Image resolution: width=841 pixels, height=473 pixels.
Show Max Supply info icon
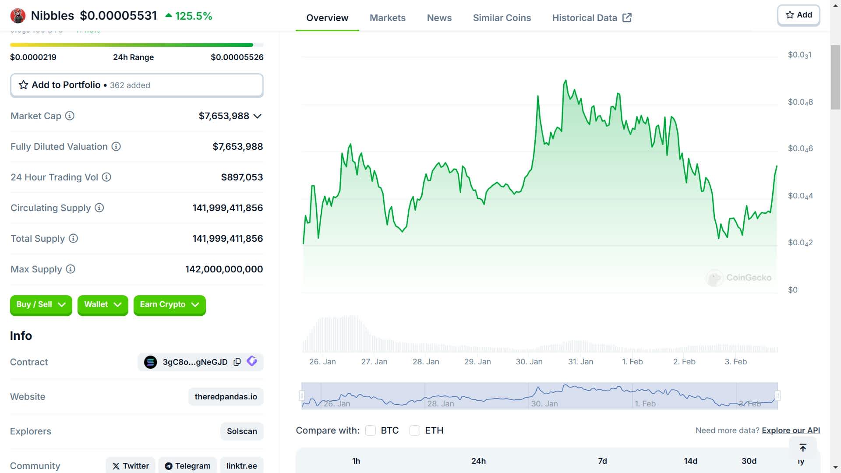(71, 269)
